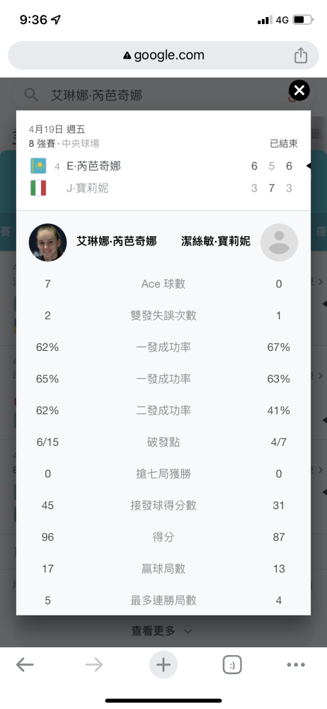Tap the google.com address bar
The height and width of the screenshot is (709, 327).
click(x=163, y=55)
